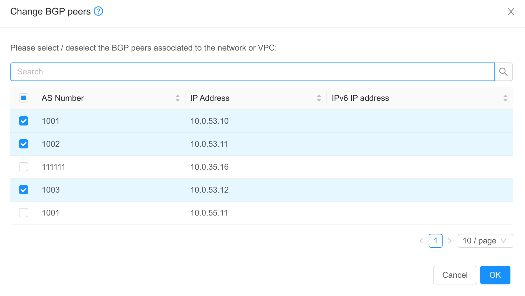Select the row for peer 1001 at 10.0.53.10
This screenshot has height=296, width=525.
point(24,121)
